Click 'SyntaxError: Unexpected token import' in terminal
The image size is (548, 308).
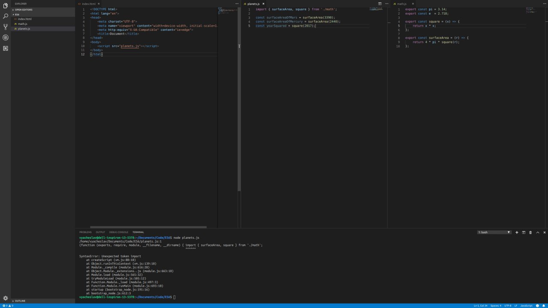[110, 256]
